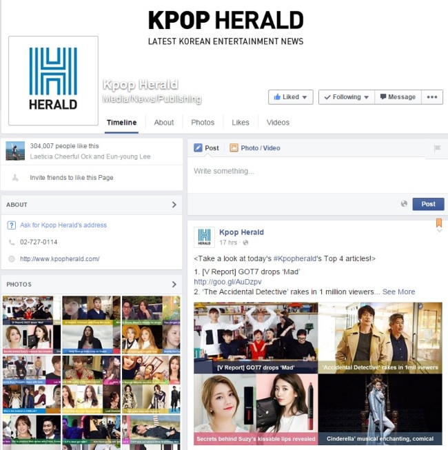Viewport: 448px width, 450px height.
Task: Click the checkmark icon on Following
Action: pos(327,97)
